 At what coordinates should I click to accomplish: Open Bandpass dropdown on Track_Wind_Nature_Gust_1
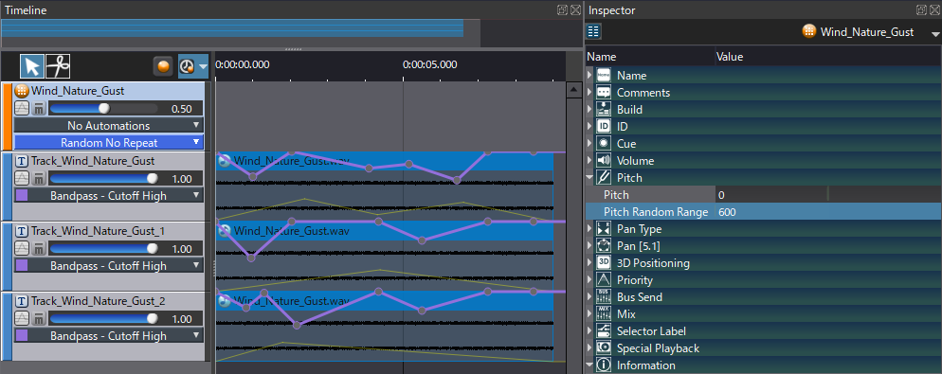(109, 265)
